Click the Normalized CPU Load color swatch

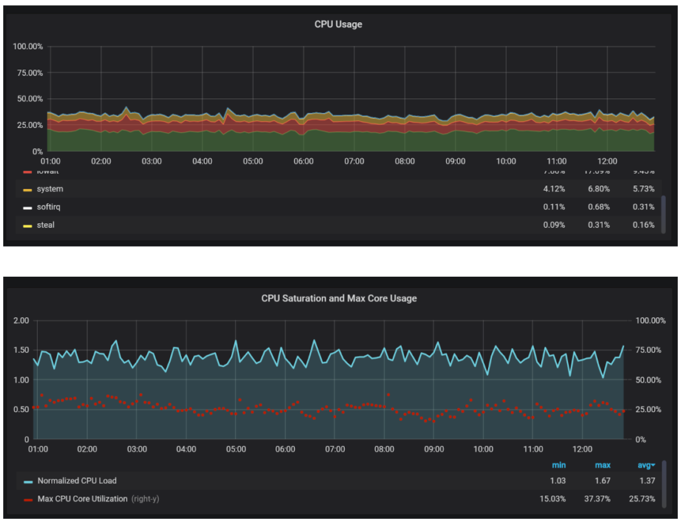28,482
